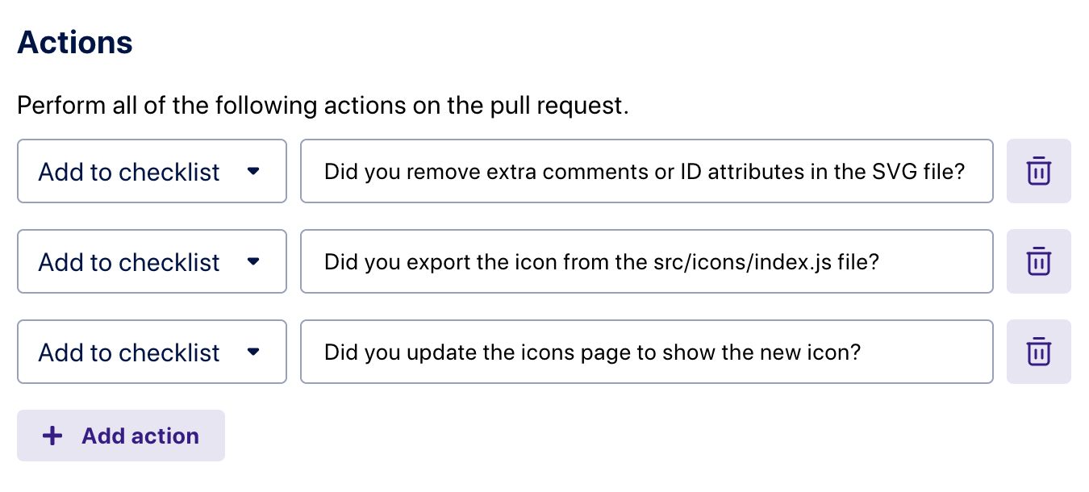Open third row's Add to checklist dropdown

(x=152, y=352)
